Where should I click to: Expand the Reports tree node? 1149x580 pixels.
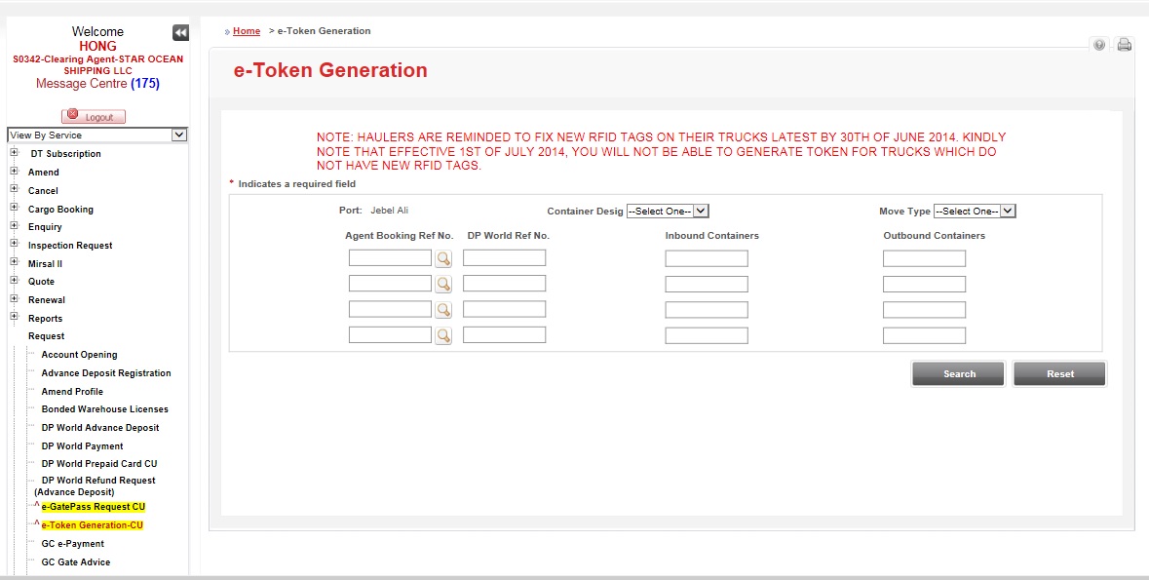click(14, 318)
